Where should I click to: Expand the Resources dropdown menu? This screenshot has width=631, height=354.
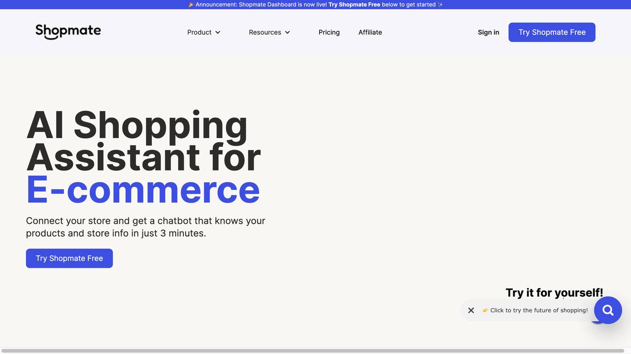[270, 32]
